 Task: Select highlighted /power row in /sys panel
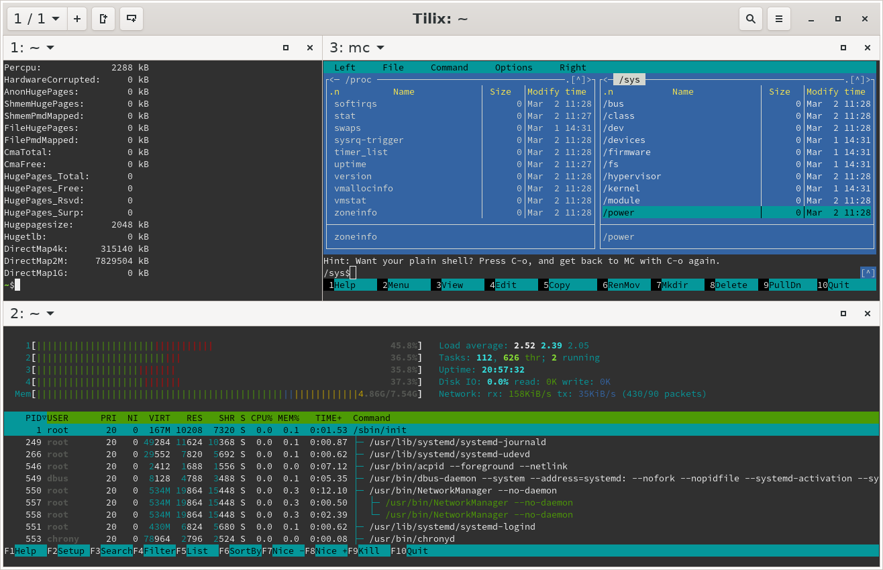point(737,213)
